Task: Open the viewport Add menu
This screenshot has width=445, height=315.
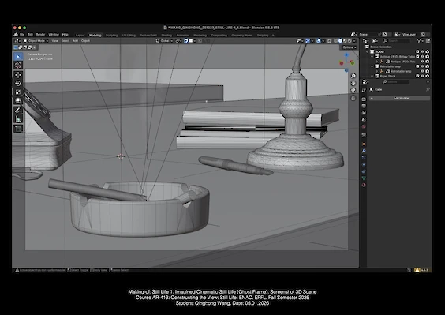Action: 75,40
